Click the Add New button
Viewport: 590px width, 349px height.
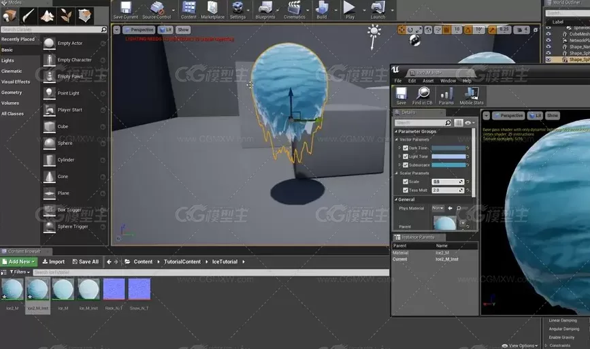point(19,262)
